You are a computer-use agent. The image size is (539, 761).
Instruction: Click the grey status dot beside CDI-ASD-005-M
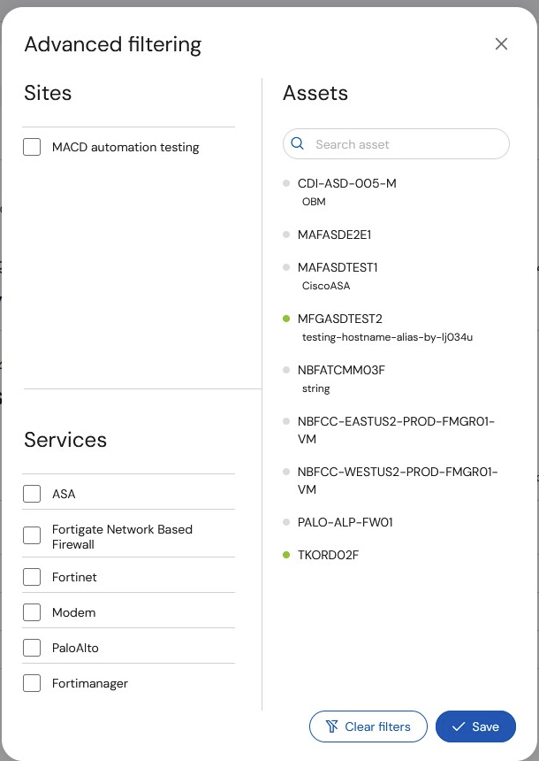[x=286, y=183]
